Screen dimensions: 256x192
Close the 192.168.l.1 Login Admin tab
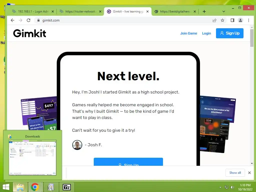pos(53,11)
